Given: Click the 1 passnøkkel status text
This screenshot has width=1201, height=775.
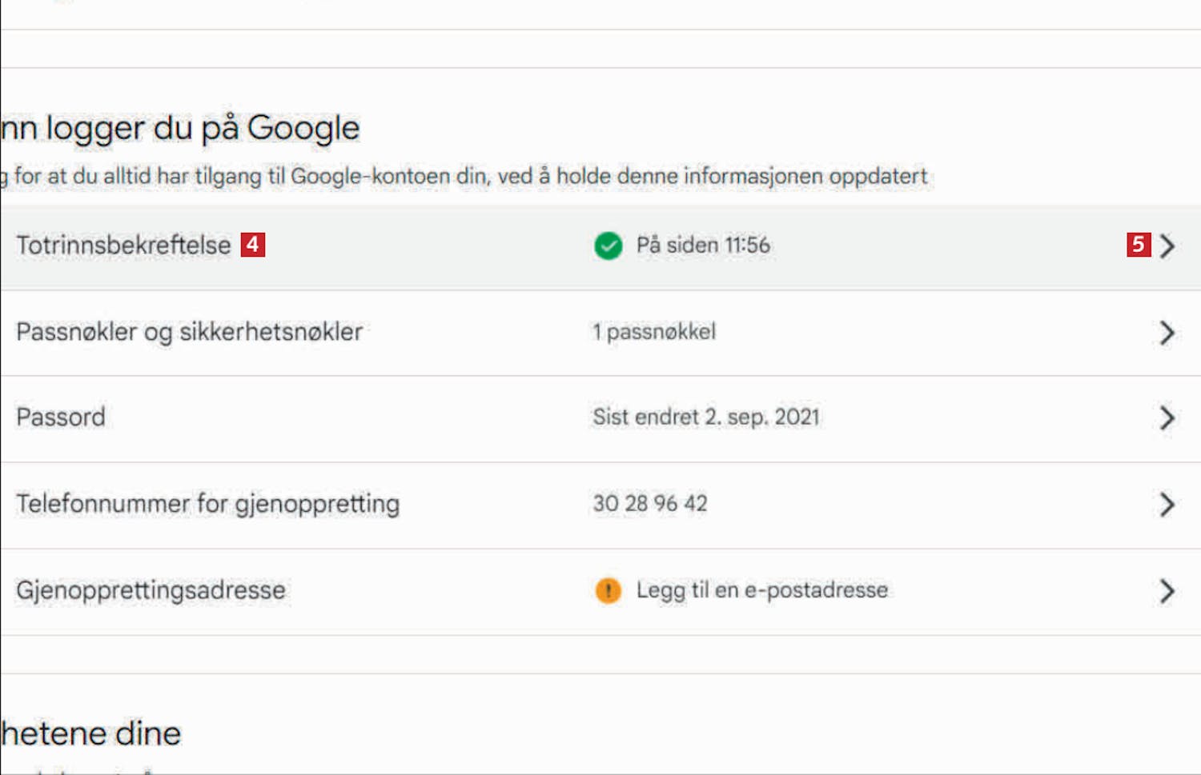Looking at the screenshot, I should (654, 332).
